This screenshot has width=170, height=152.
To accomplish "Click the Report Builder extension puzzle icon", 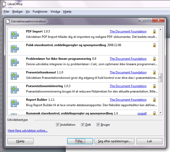I will pos(15,103).
